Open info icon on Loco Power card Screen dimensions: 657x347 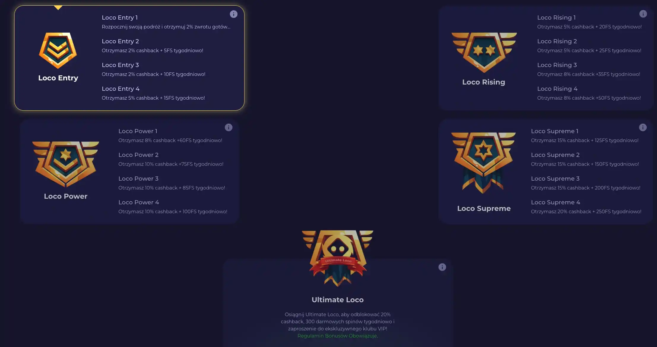click(228, 128)
